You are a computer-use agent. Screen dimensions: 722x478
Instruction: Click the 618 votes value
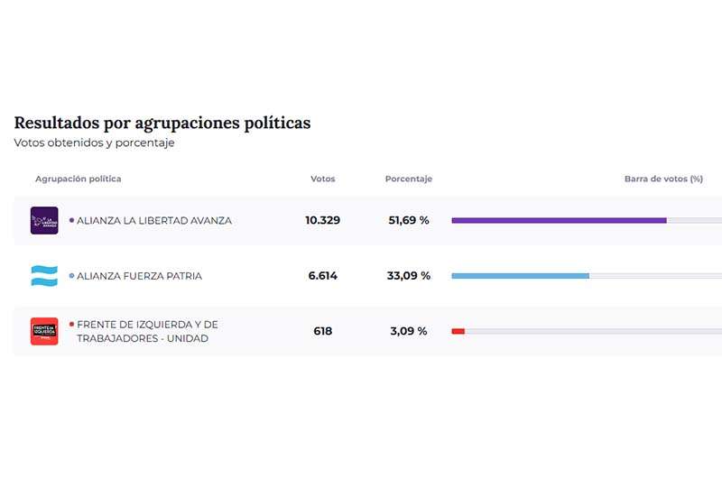[x=322, y=331]
